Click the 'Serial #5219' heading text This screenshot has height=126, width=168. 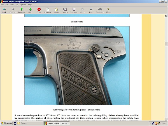(x=77, y=22)
